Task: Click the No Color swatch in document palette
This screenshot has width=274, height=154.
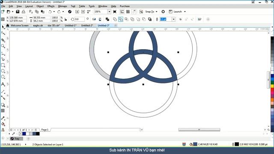Action: coord(21,134)
